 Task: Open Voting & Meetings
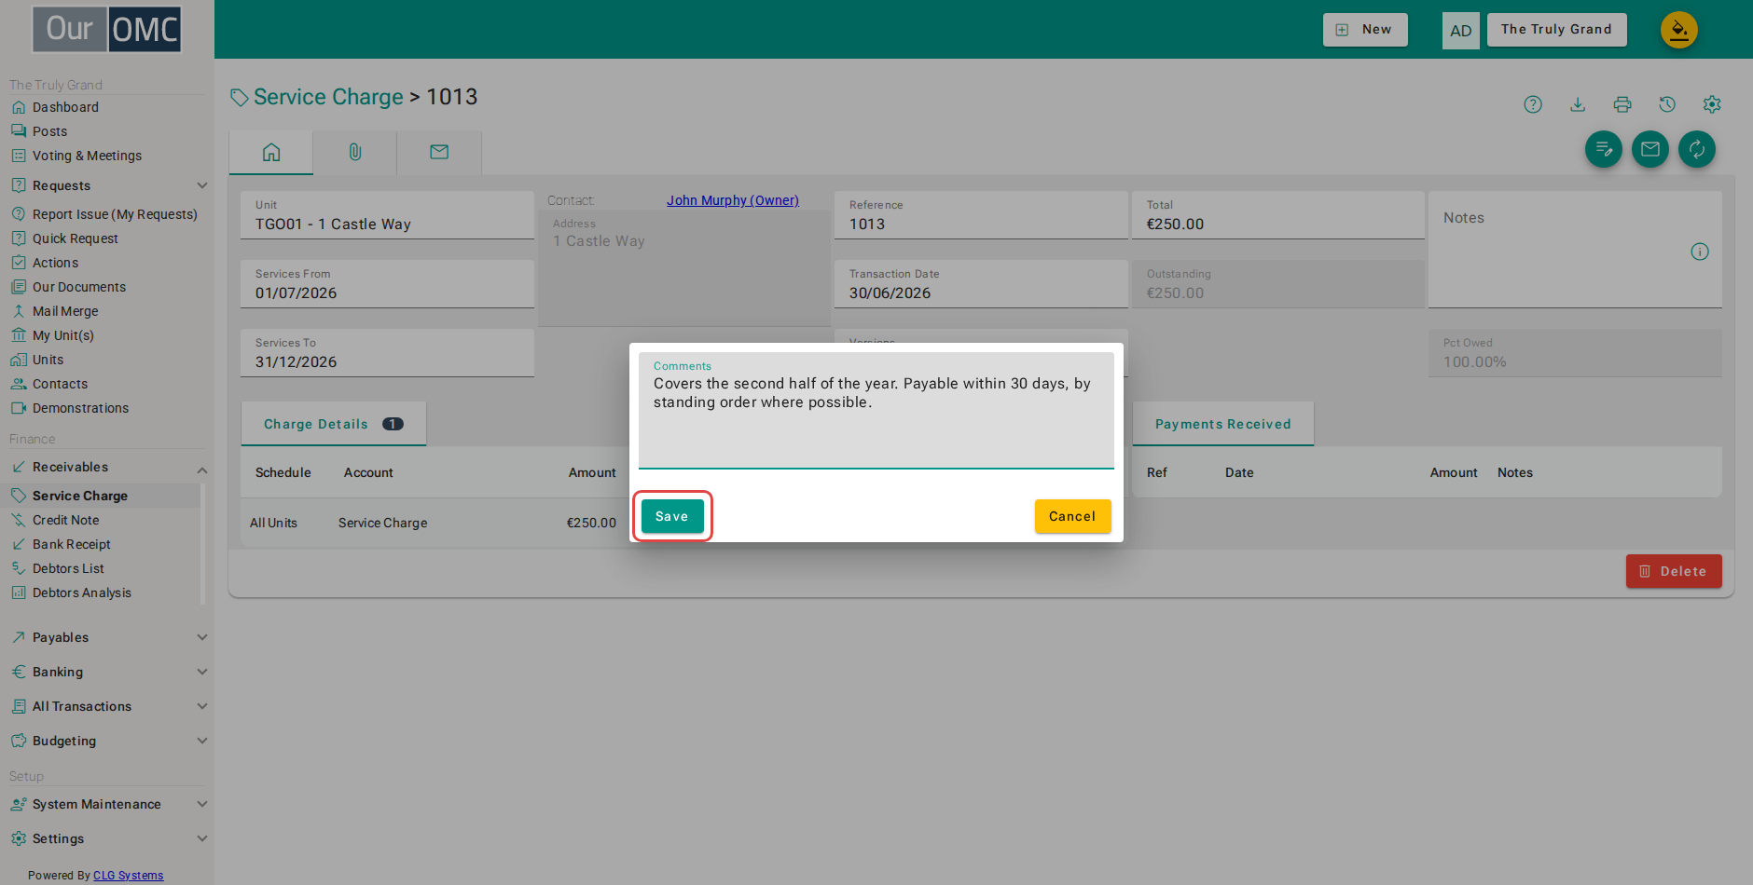[x=87, y=156]
